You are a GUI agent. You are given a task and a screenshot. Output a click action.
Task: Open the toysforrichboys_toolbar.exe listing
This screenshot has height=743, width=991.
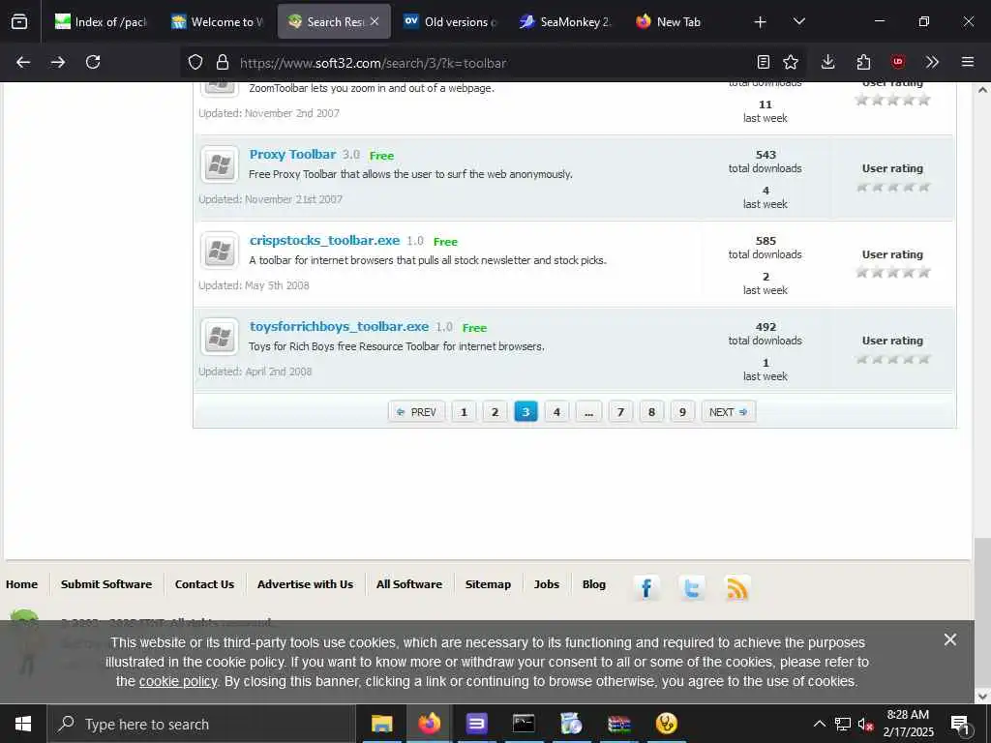click(x=339, y=327)
